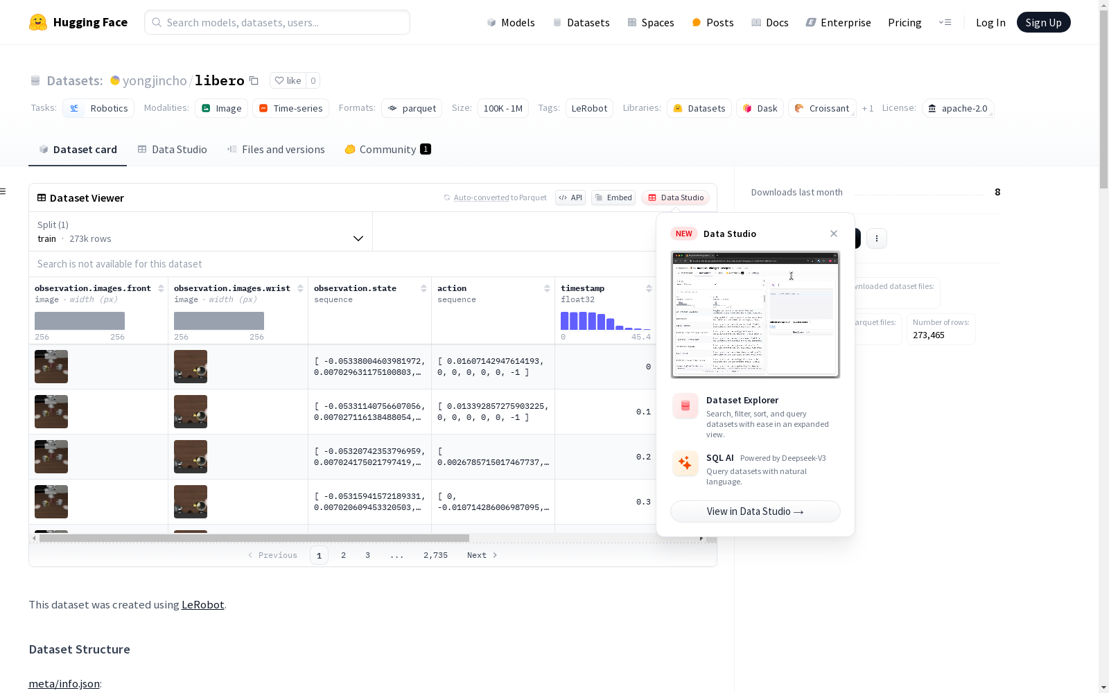Open Enterprise in navigation
Viewport: 1109px width, 693px height.
pyautogui.click(x=838, y=22)
